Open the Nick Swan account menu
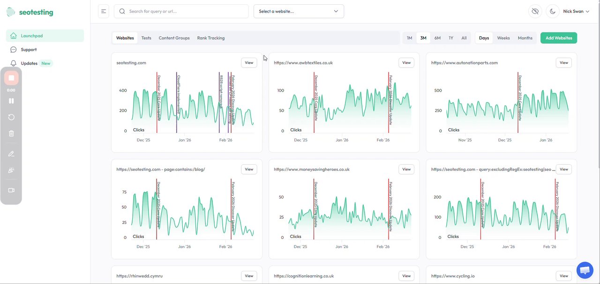This screenshot has width=600, height=284. [x=576, y=11]
